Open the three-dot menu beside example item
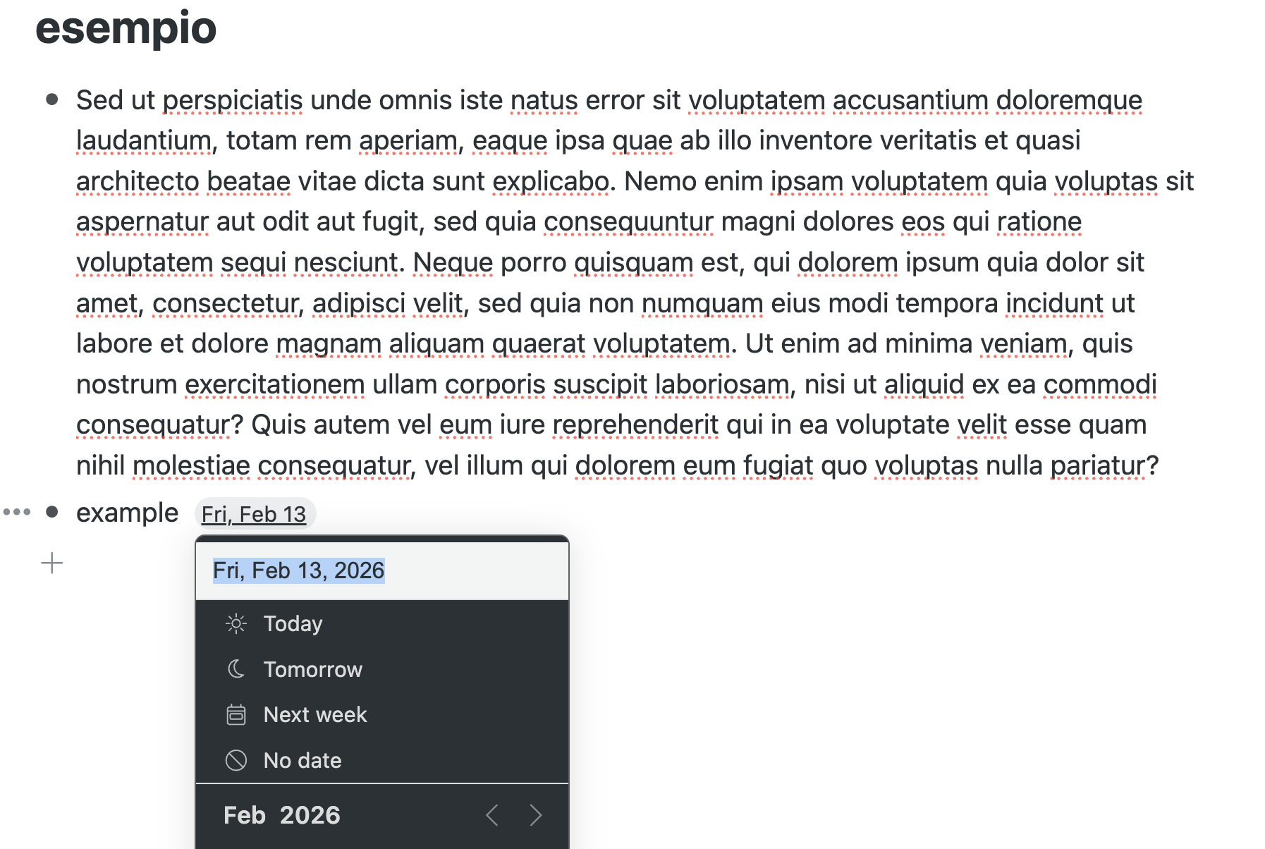 pyautogui.click(x=17, y=512)
